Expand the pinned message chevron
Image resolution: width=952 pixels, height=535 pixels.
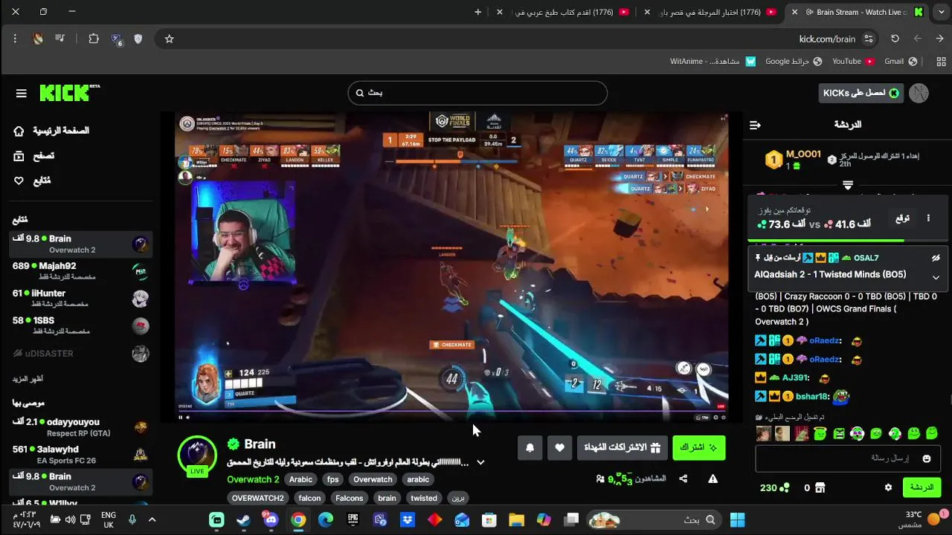pos(936,277)
